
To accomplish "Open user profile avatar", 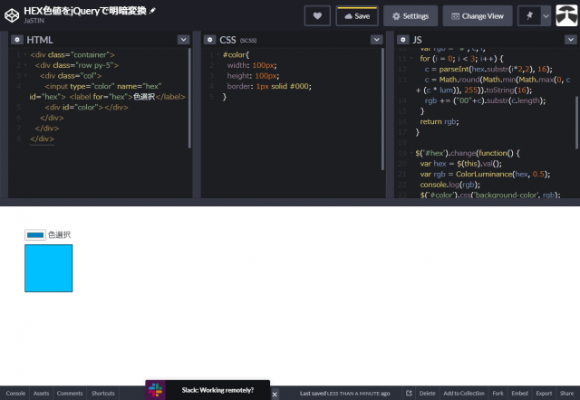I will click(x=566, y=15).
